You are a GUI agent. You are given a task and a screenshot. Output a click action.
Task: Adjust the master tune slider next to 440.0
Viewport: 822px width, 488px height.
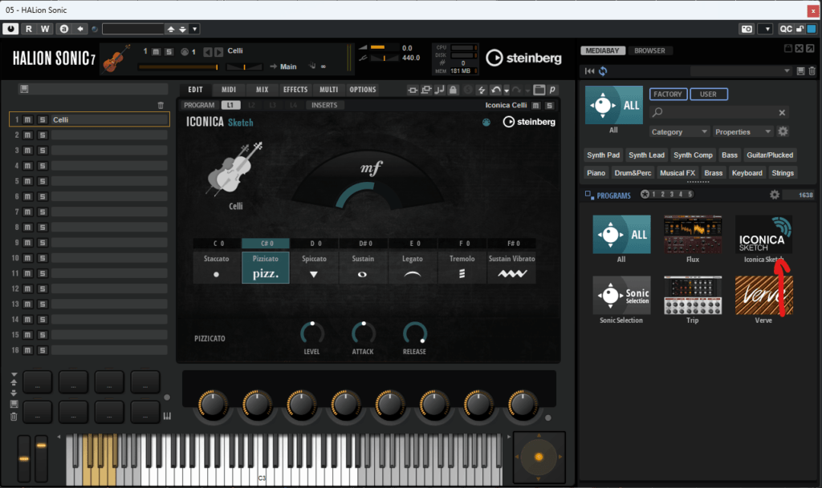pyautogui.click(x=385, y=58)
